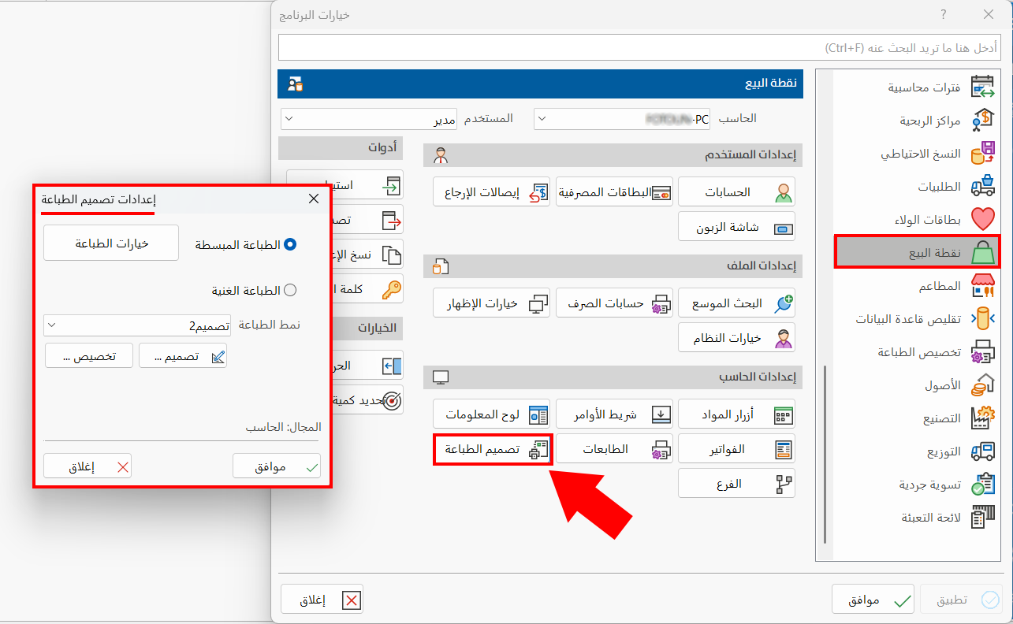Open Profit centers (مراكز الربحية) icon
1013x624 pixels.
coord(982,121)
